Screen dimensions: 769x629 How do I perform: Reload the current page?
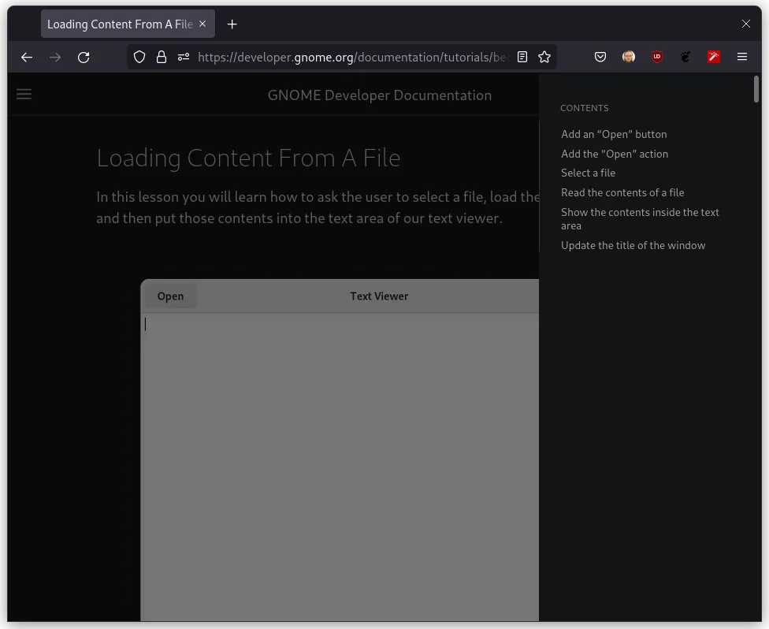coord(84,57)
